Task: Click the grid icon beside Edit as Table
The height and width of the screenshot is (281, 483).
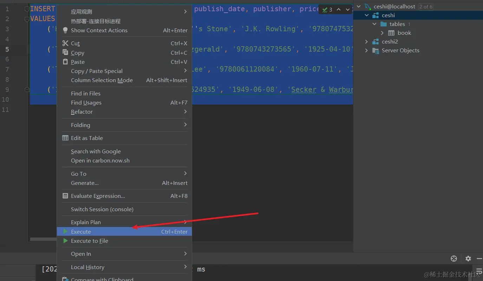Action: coord(65,138)
